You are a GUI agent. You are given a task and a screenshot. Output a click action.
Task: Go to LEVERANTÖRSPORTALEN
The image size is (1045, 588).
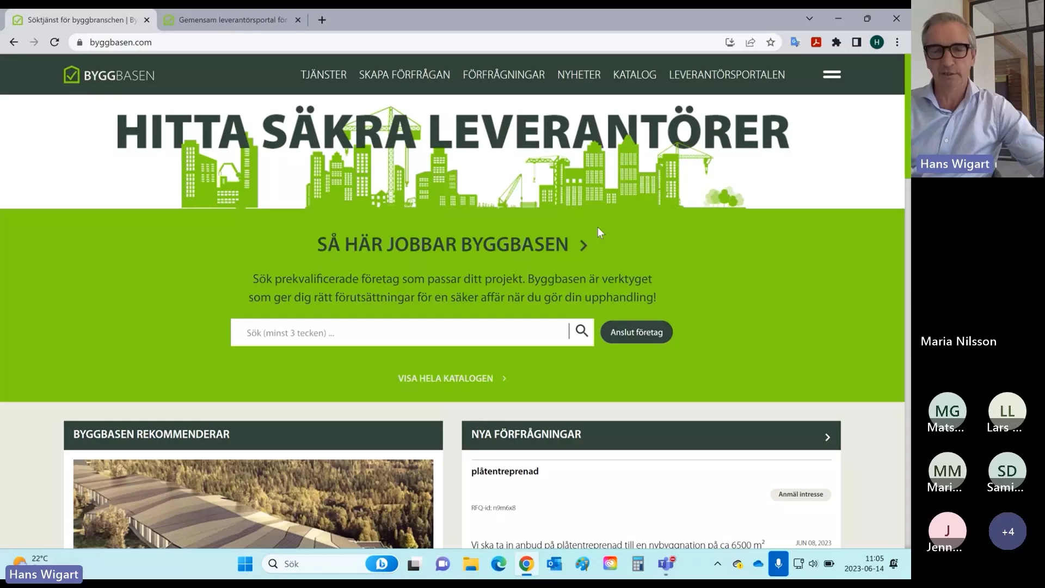pos(727,75)
